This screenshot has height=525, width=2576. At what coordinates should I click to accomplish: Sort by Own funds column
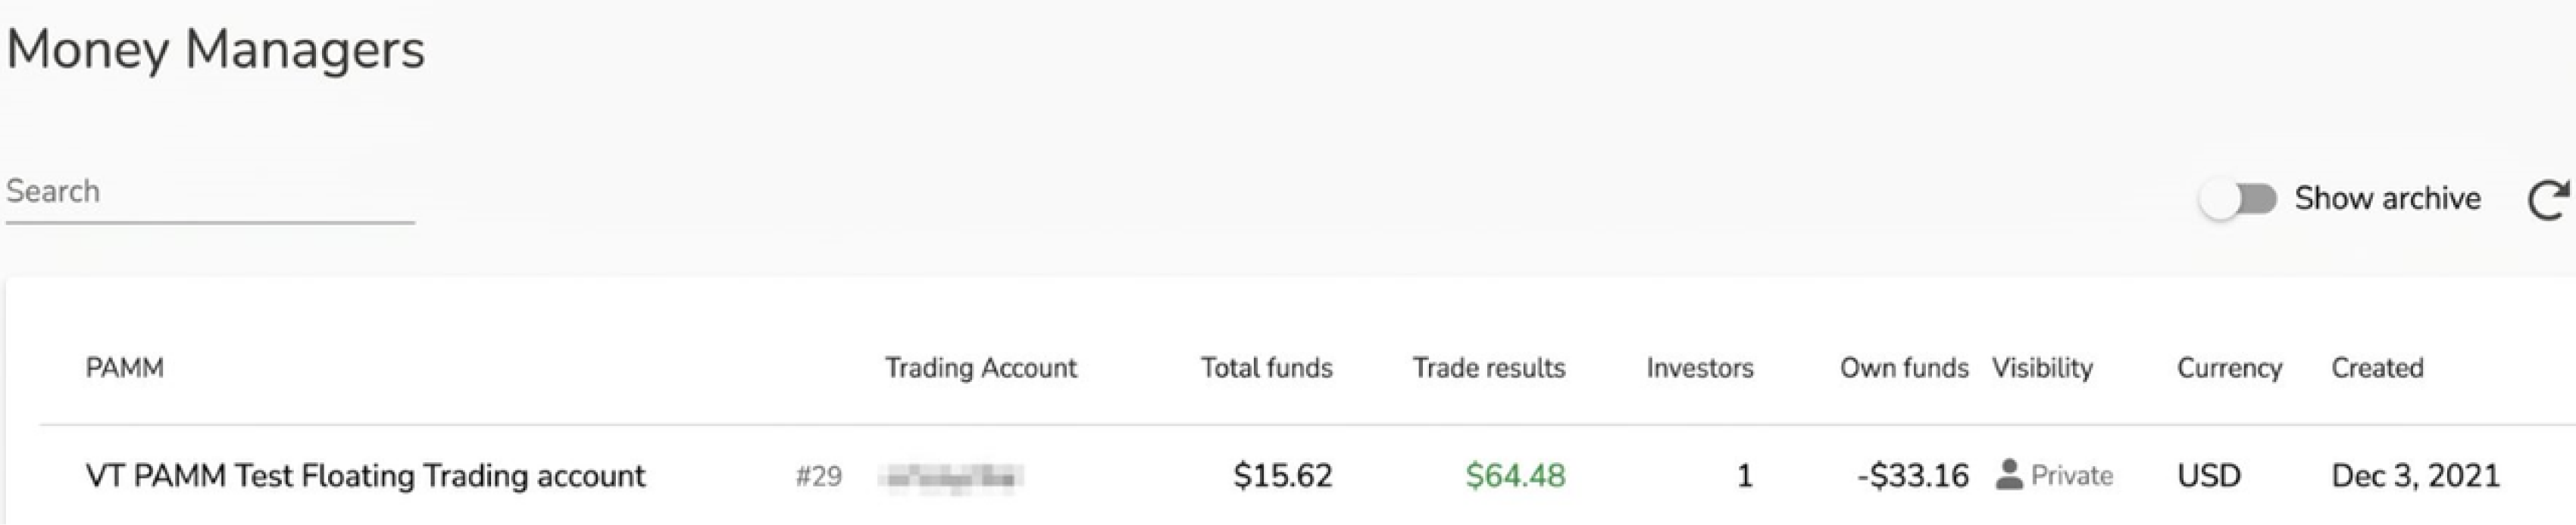pos(1903,368)
